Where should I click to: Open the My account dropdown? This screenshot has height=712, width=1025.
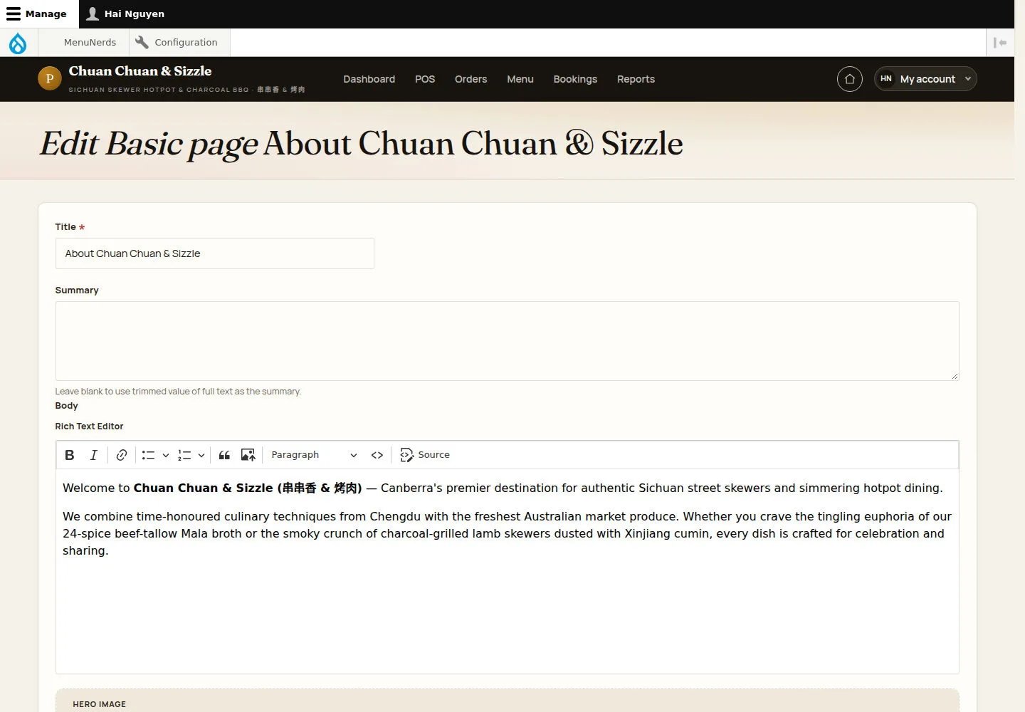click(x=925, y=79)
